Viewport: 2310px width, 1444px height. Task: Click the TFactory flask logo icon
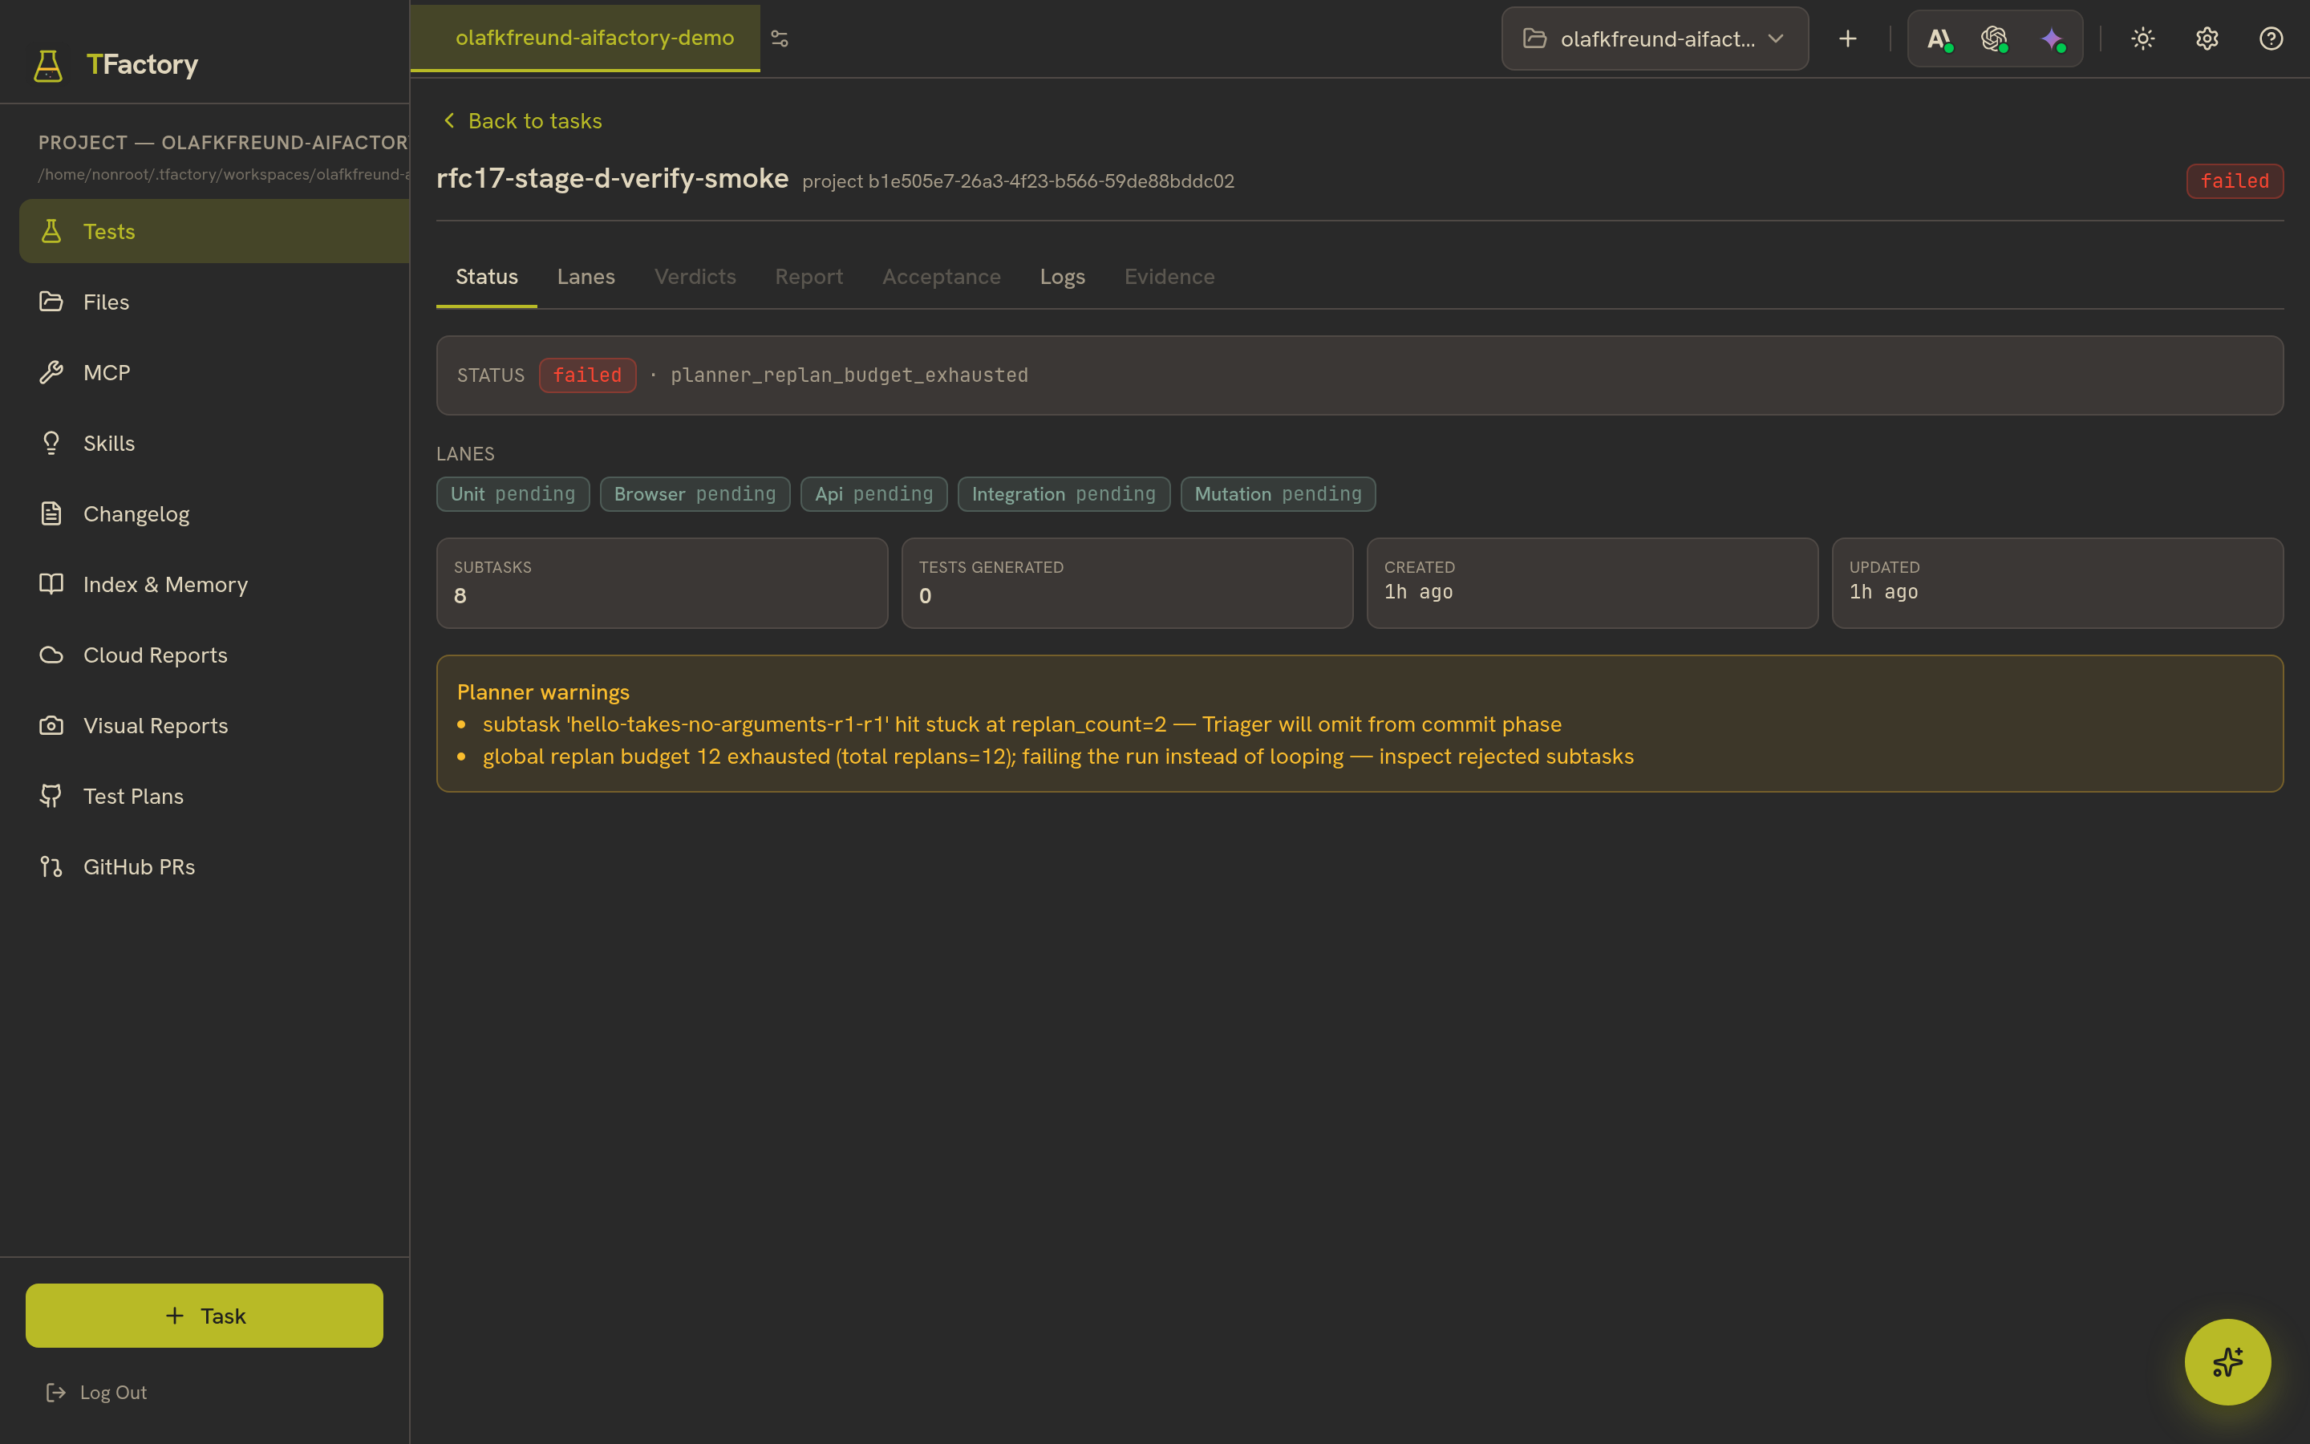48,65
